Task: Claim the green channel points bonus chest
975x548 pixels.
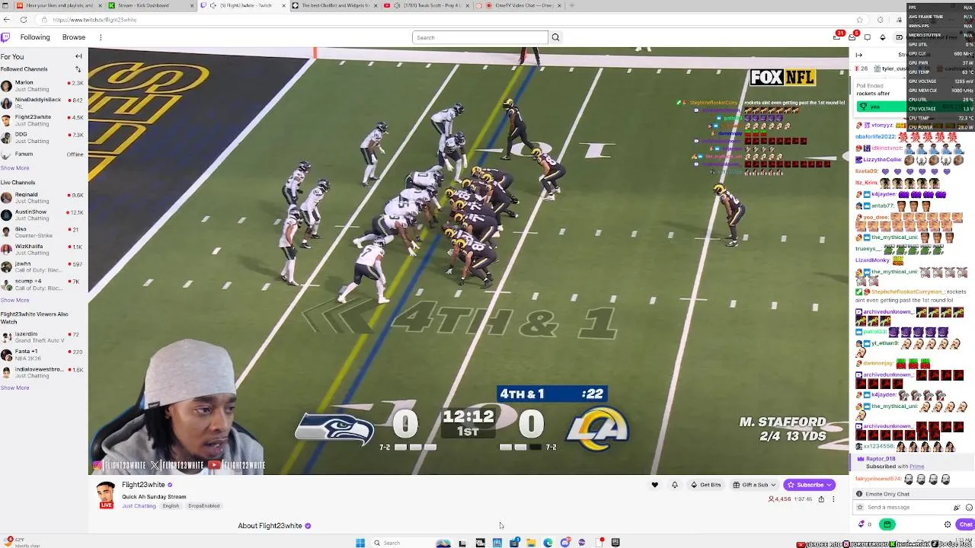Action: click(887, 524)
